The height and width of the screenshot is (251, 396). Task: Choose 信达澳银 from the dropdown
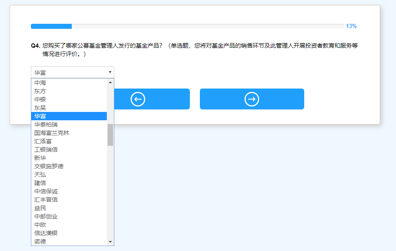(x=69, y=233)
